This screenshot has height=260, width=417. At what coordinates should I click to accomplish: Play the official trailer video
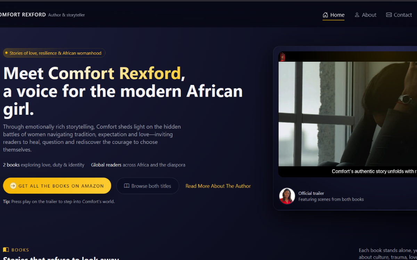[x=347, y=114]
